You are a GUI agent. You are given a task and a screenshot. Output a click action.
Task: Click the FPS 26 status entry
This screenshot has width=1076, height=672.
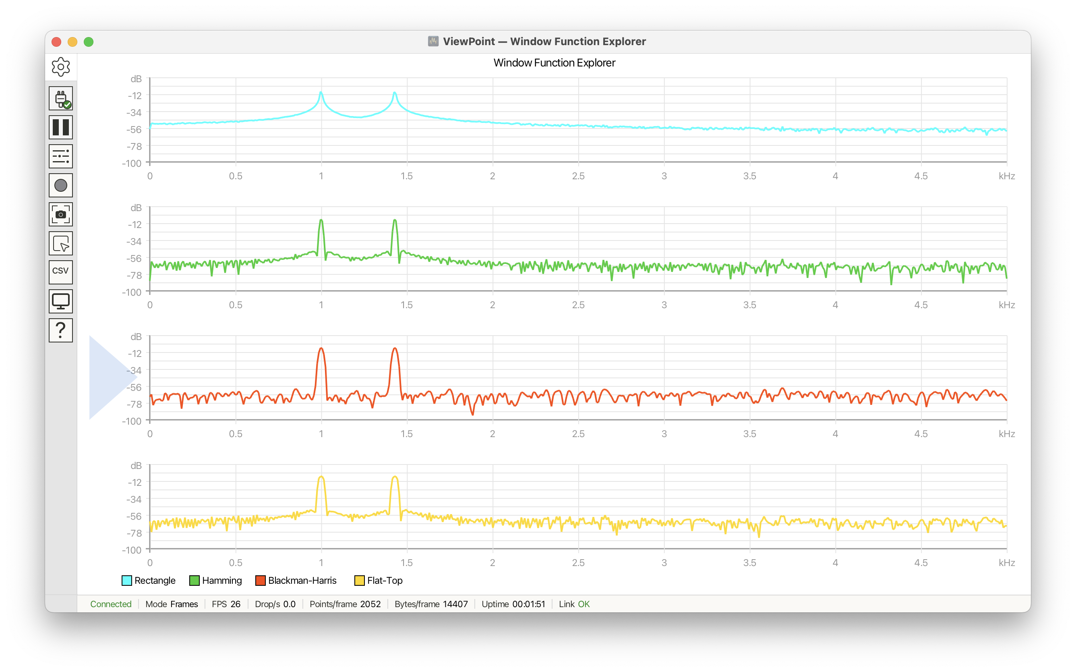(x=226, y=604)
